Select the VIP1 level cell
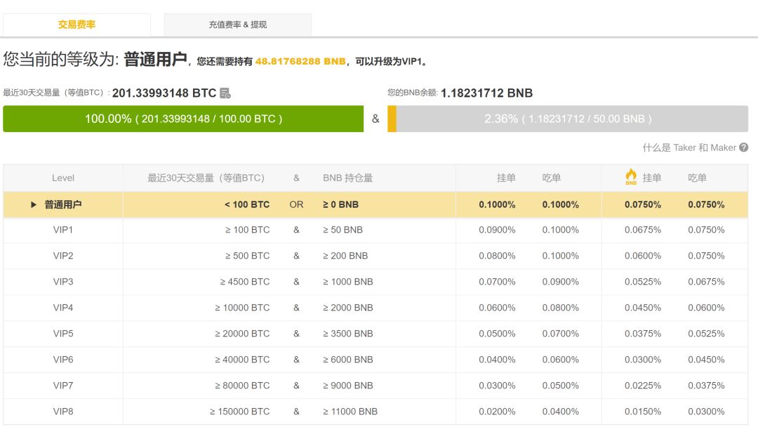The width and height of the screenshot is (758, 441). point(63,230)
